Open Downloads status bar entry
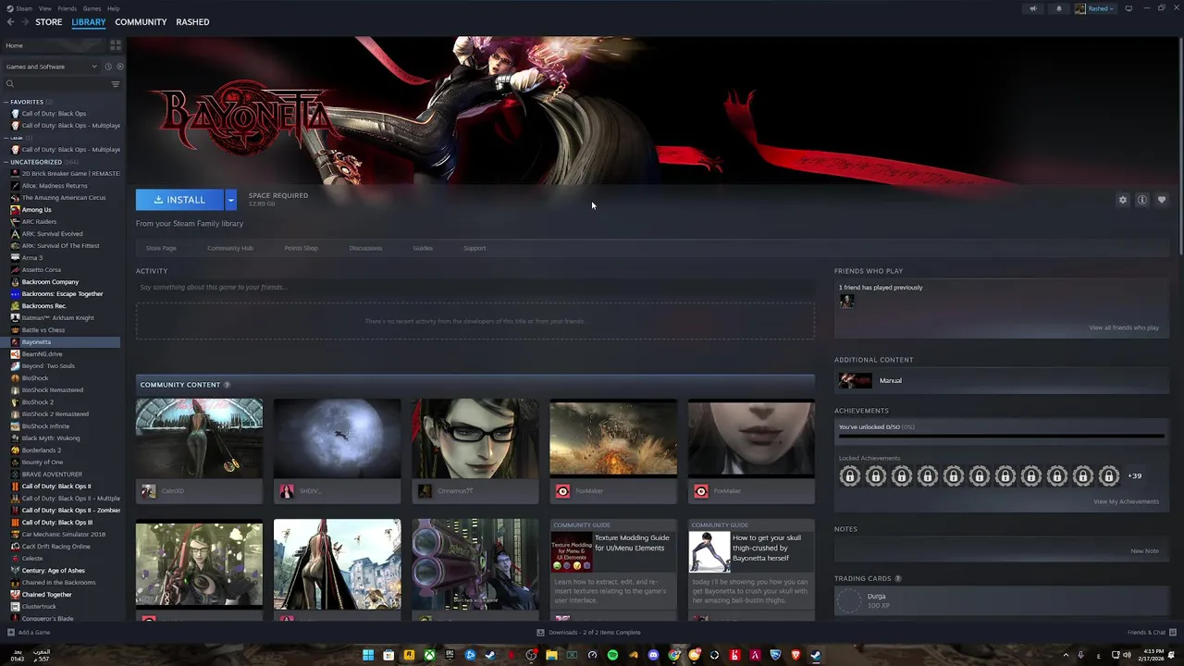This screenshot has height=666, width=1184. click(x=588, y=633)
